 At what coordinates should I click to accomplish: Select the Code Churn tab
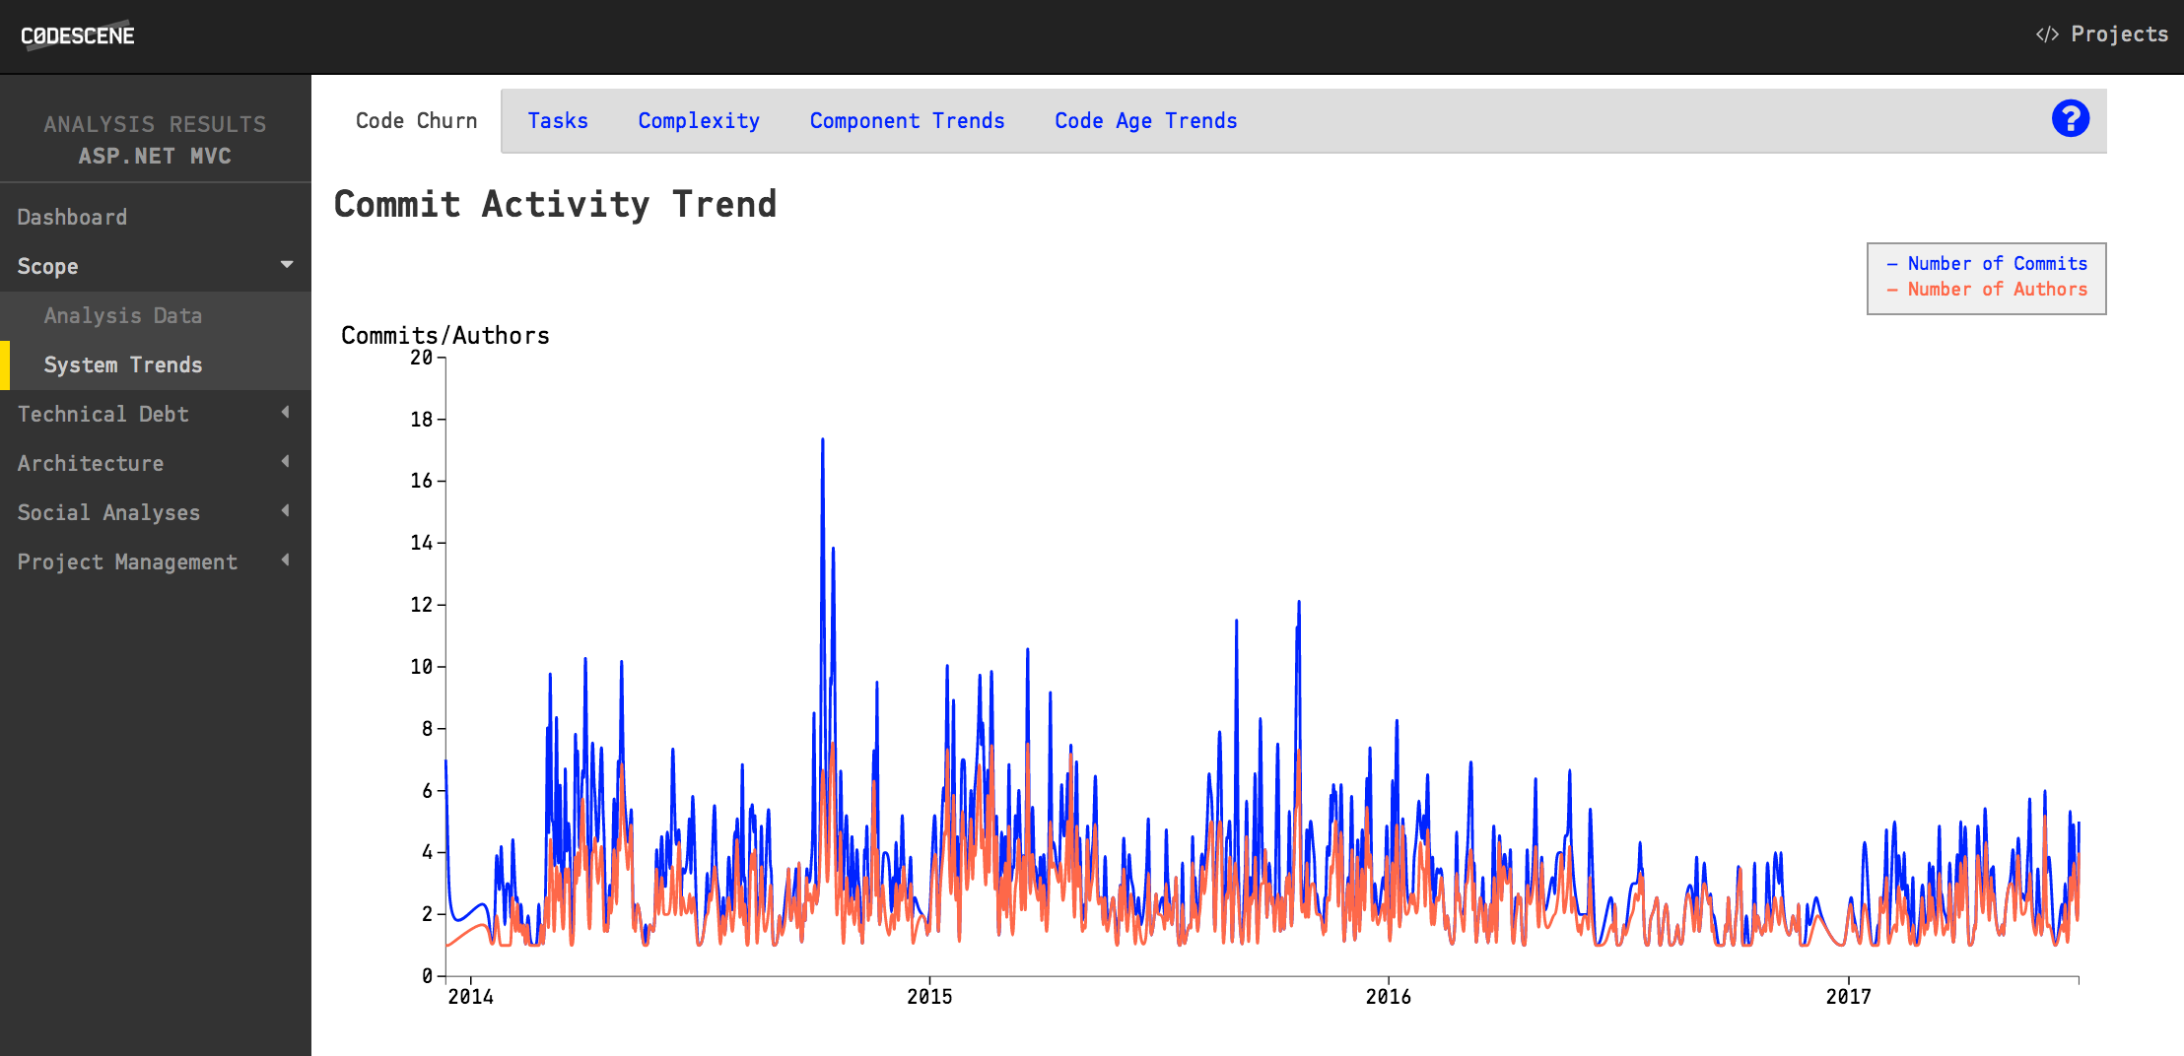(415, 120)
